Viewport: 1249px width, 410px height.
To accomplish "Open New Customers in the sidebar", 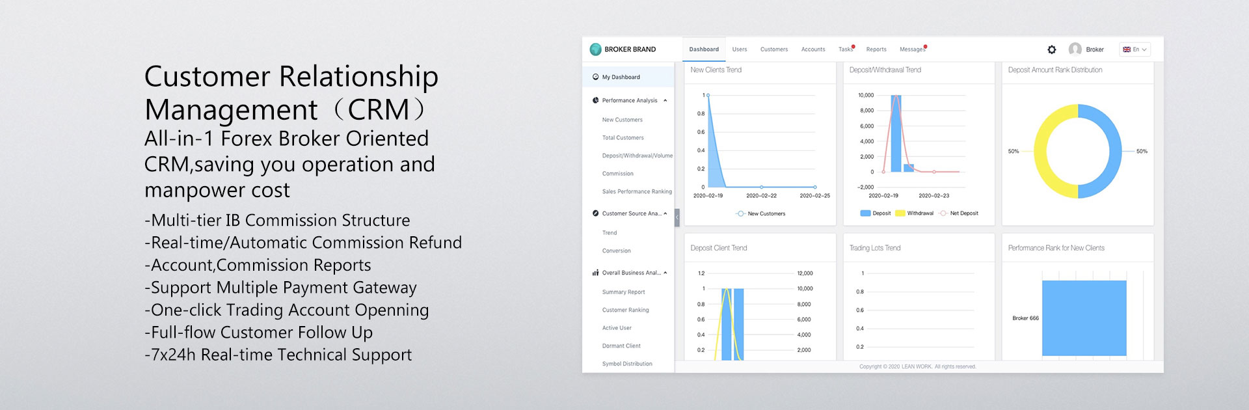I will pyautogui.click(x=623, y=120).
